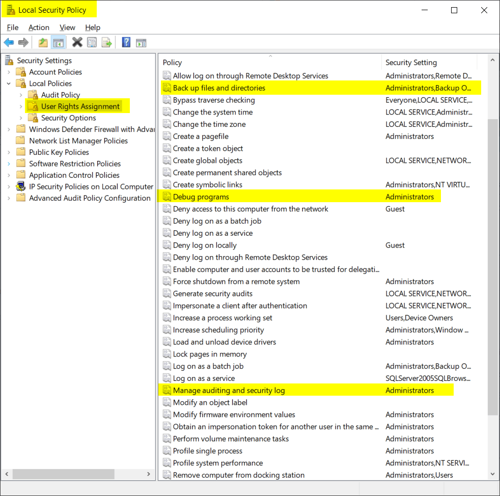The width and height of the screenshot is (500, 496).
Task: Open the Properties toolbar icon
Action: (x=92, y=42)
